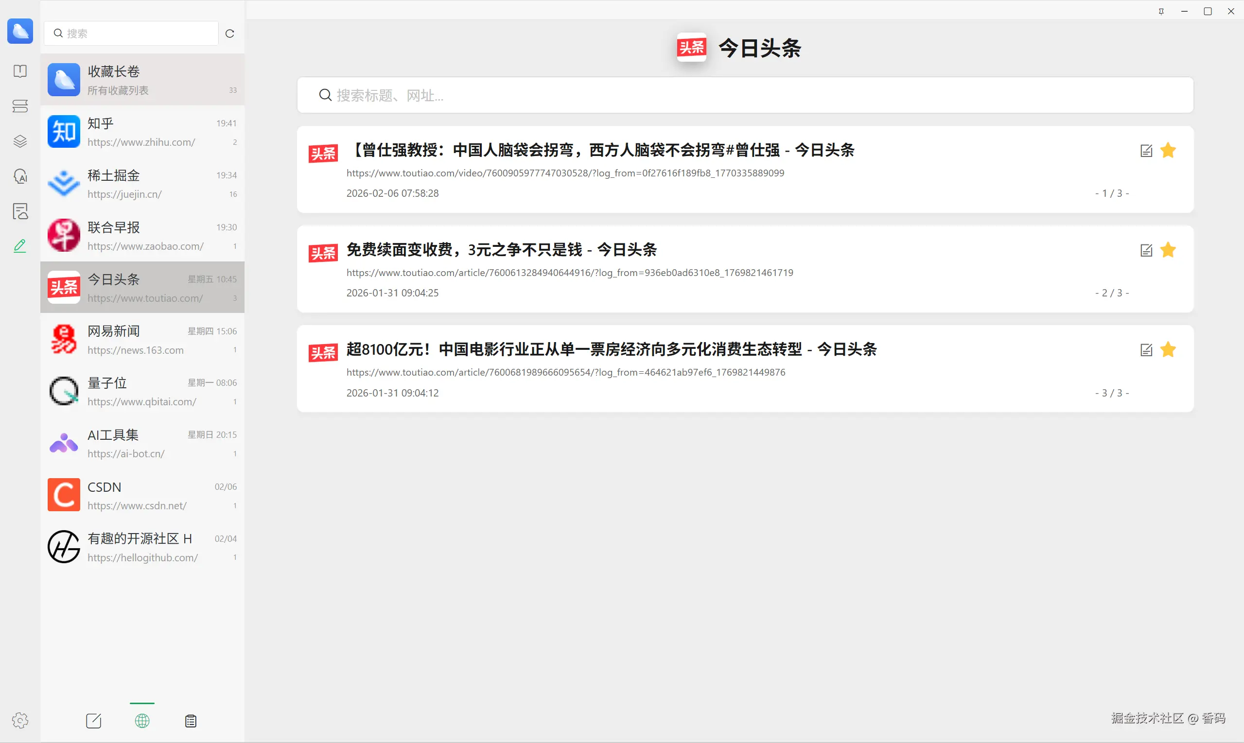Open the book reading icon in sidebar

point(20,71)
